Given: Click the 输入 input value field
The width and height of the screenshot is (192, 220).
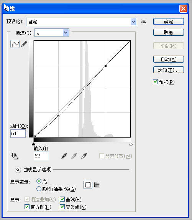Looking at the screenshot, I should [x=41, y=156].
